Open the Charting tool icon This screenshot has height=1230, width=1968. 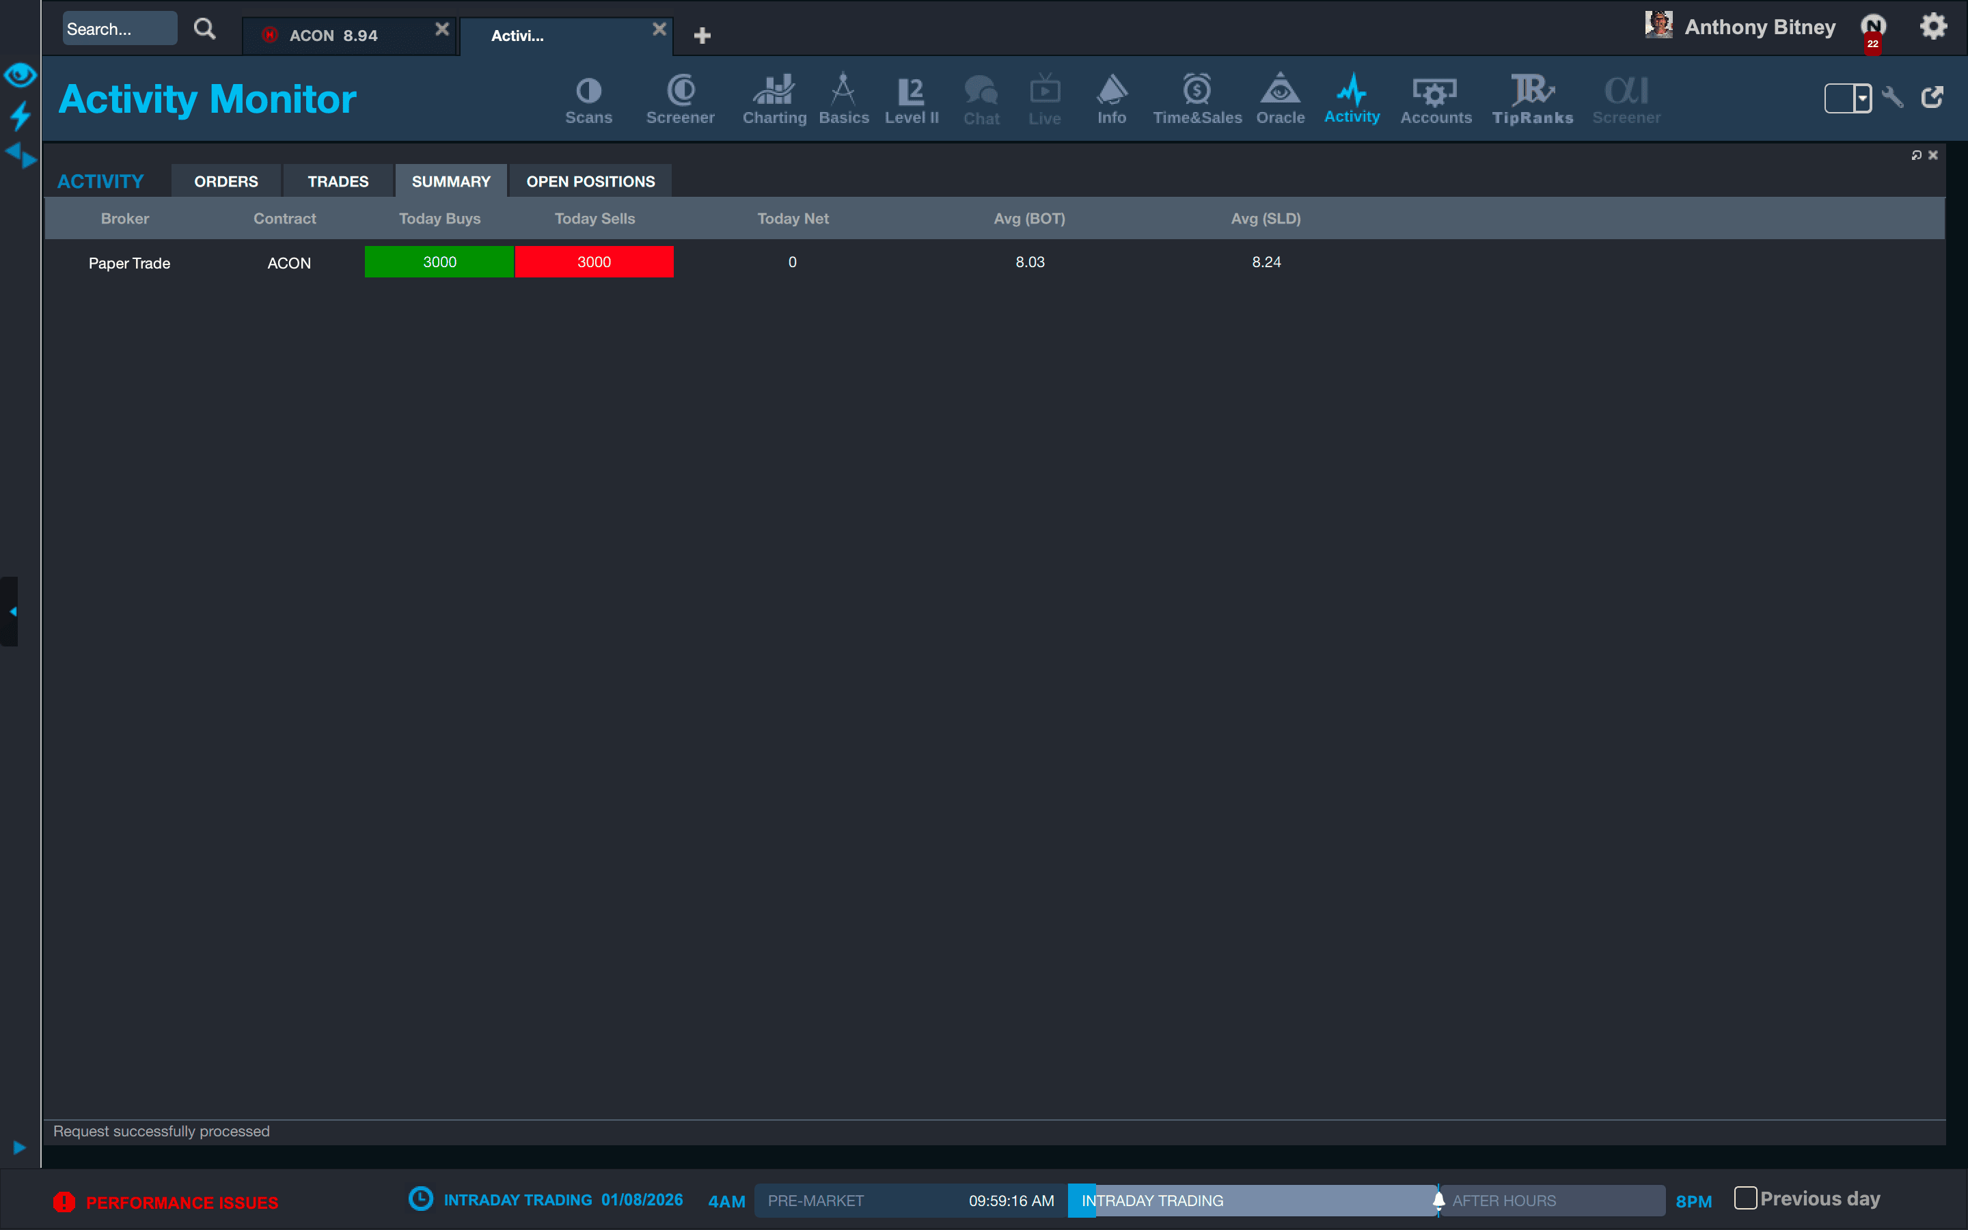click(774, 99)
